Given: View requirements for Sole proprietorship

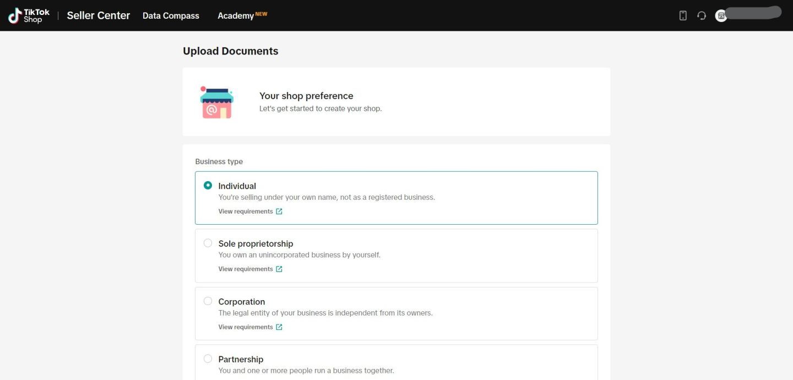Looking at the screenshot, I should tap(246, 269).
